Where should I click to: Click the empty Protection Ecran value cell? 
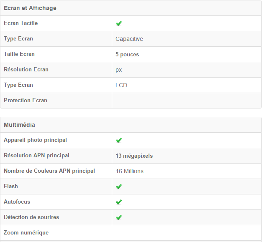click(186, 101)
